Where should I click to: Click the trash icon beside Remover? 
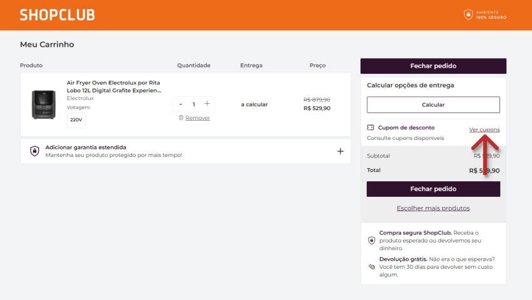(181, 117)
